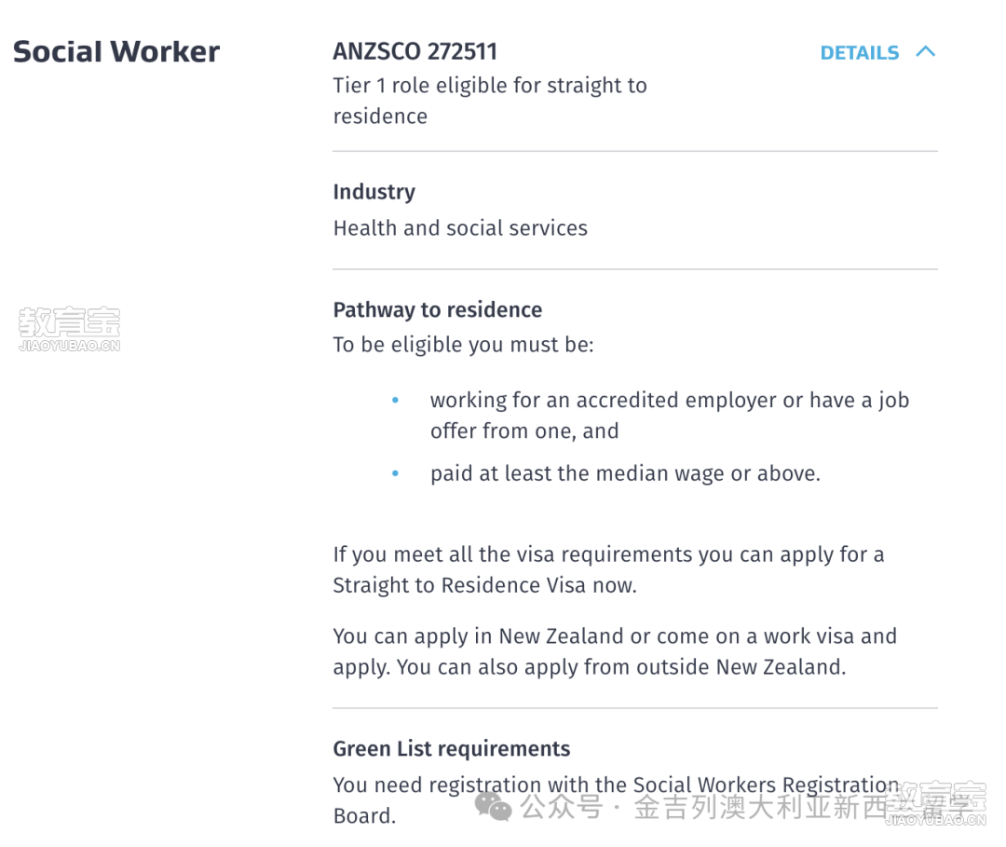The image size is (1006, 847).
Task: Select the ANZSCO 272511 code text
Action: click(x=415, y=51)
